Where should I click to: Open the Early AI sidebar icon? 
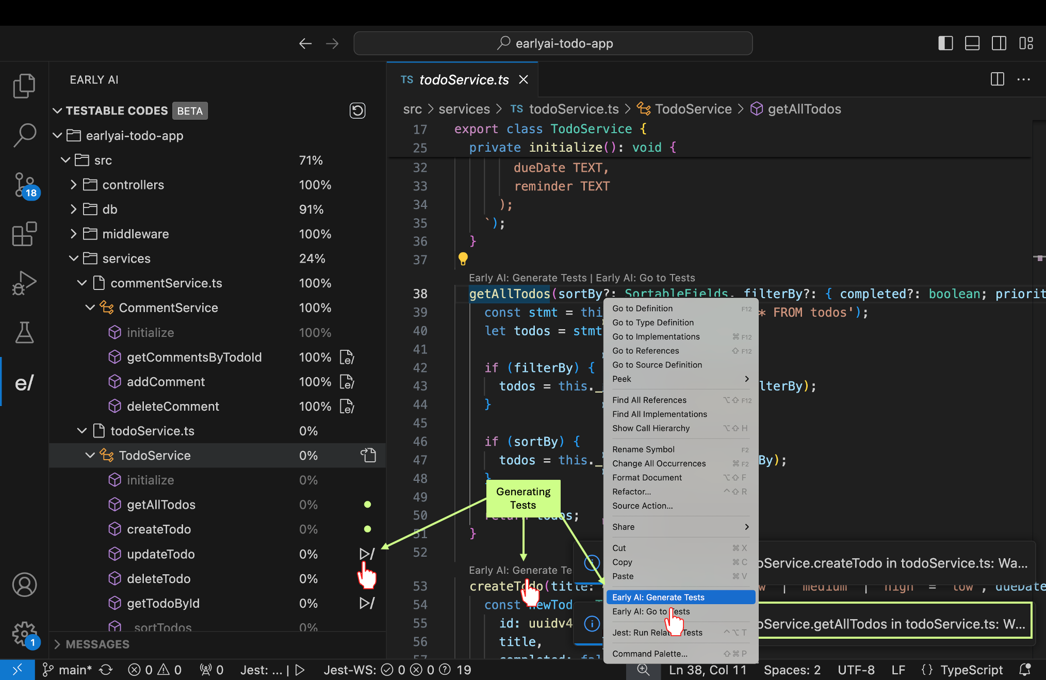pos(24,383)
